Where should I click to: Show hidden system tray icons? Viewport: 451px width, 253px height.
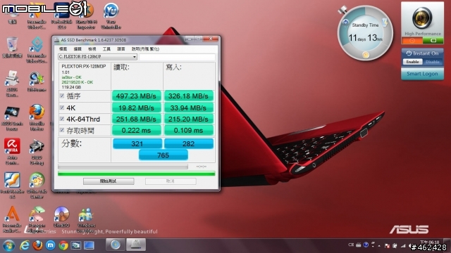tap(379, 246)
